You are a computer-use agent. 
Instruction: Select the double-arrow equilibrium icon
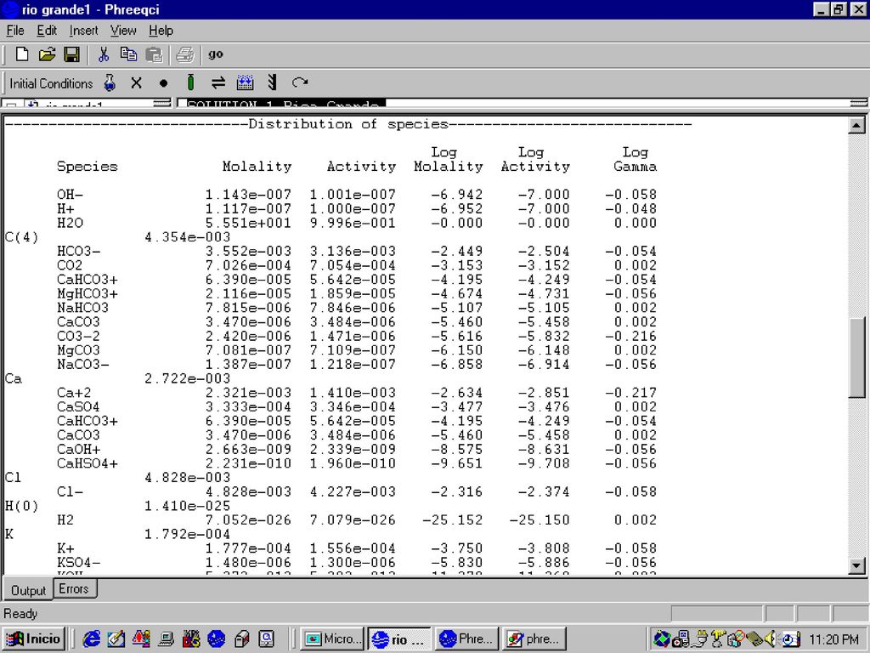[x=218, y=83]
